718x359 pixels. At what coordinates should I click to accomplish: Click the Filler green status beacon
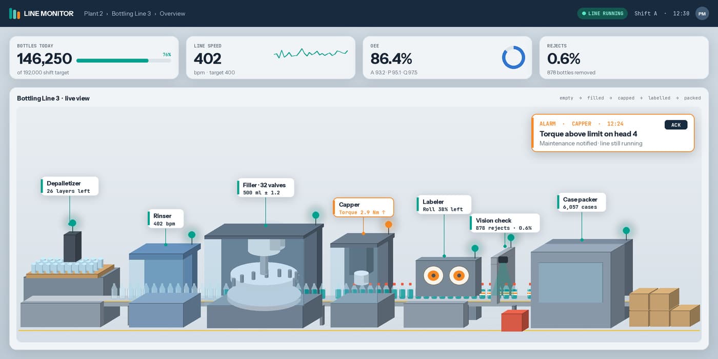316,215
